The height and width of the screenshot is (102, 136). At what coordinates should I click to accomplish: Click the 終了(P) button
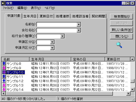pos(122,23)
